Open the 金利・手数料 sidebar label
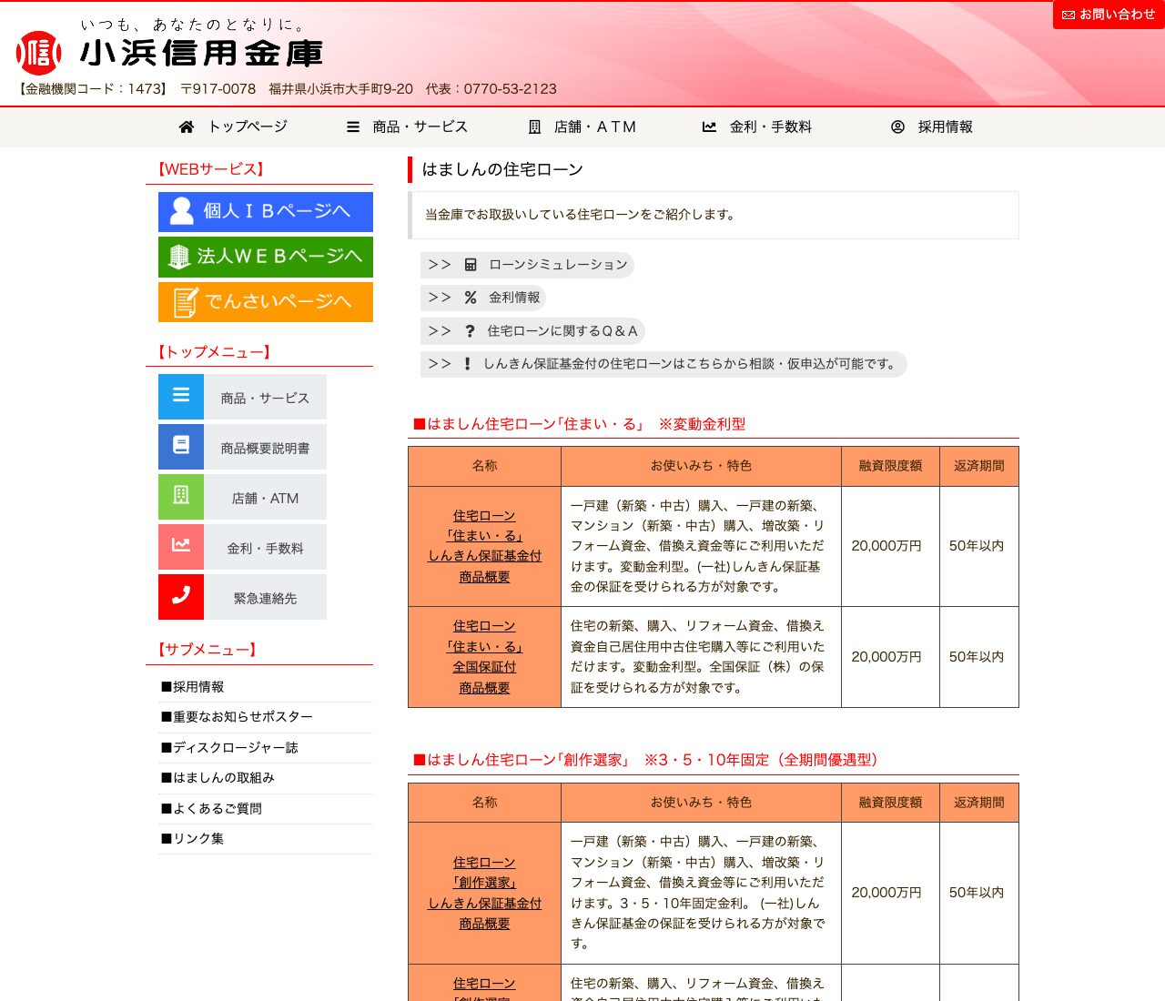1165x1001 pixels. coord(265,548)
